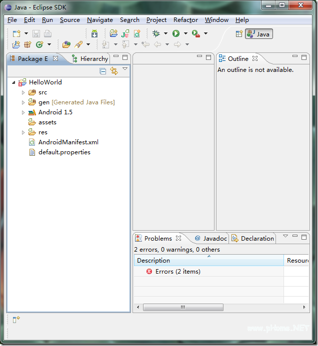
Task: Click the Problems view horizontal scrollbar thumb
Action: [183, 307]
